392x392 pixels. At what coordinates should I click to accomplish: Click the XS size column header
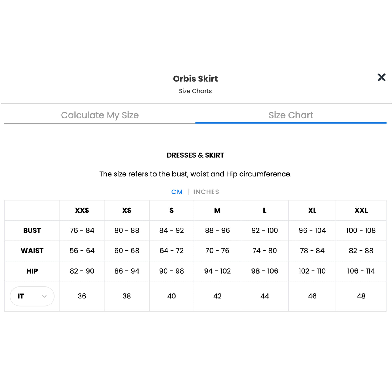coord(127,210)
